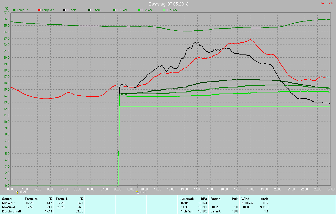Viewport: 336px width, 214px height.
Task: Click the Temp. I. minimum value '24.1'
Action: 80,203
